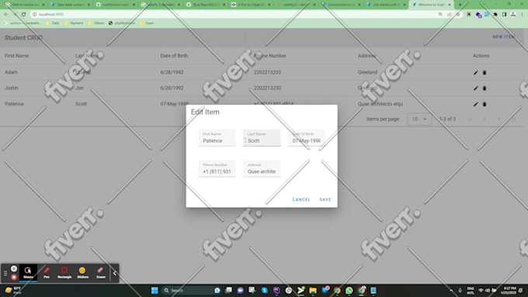This screenshot has height=297, width=528.
Task: Sort by the First Name column header
Action: 16,56
